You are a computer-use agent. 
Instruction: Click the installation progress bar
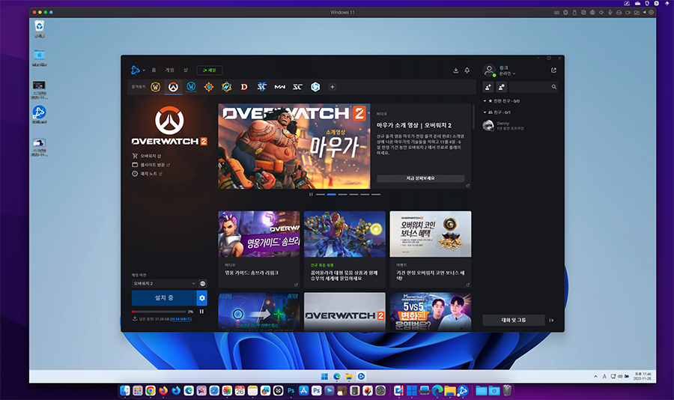click(159, 312)
